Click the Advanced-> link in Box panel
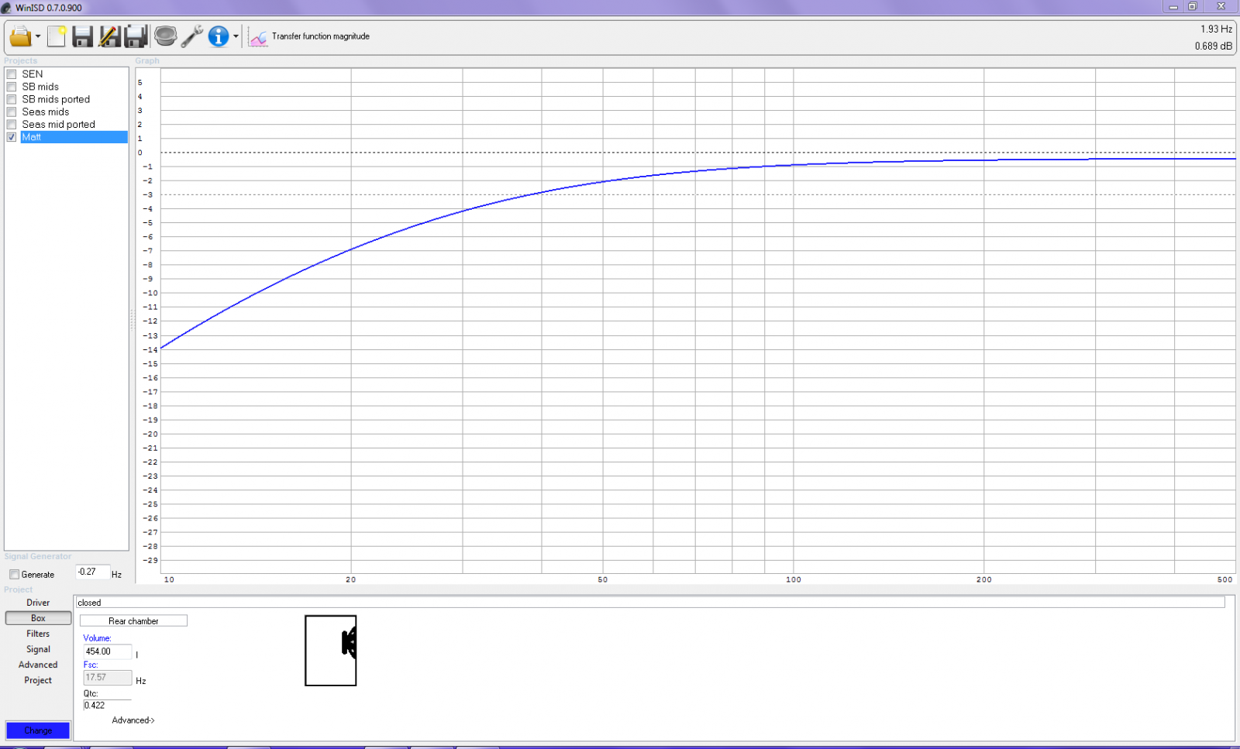 (x=133, y=720)
